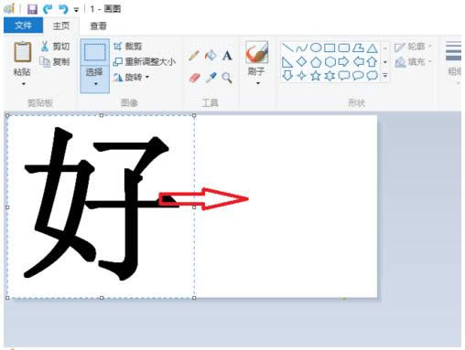Click the line thickness size icon
This screenshot has height=350, width=465.
point(453,51)
